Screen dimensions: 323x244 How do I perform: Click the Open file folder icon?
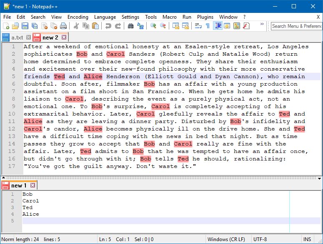click(x=15, y=26)
